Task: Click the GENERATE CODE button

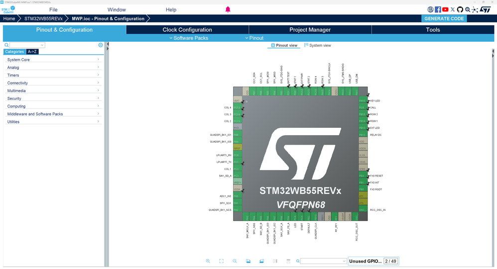Action: coord(444,19)
